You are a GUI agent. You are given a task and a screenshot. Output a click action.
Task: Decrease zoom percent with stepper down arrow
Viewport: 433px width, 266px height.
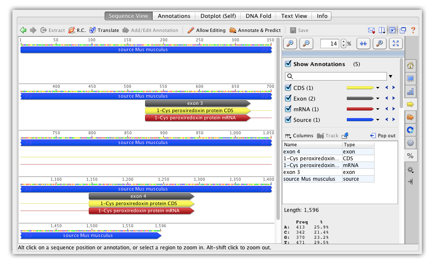coord(343,46)
